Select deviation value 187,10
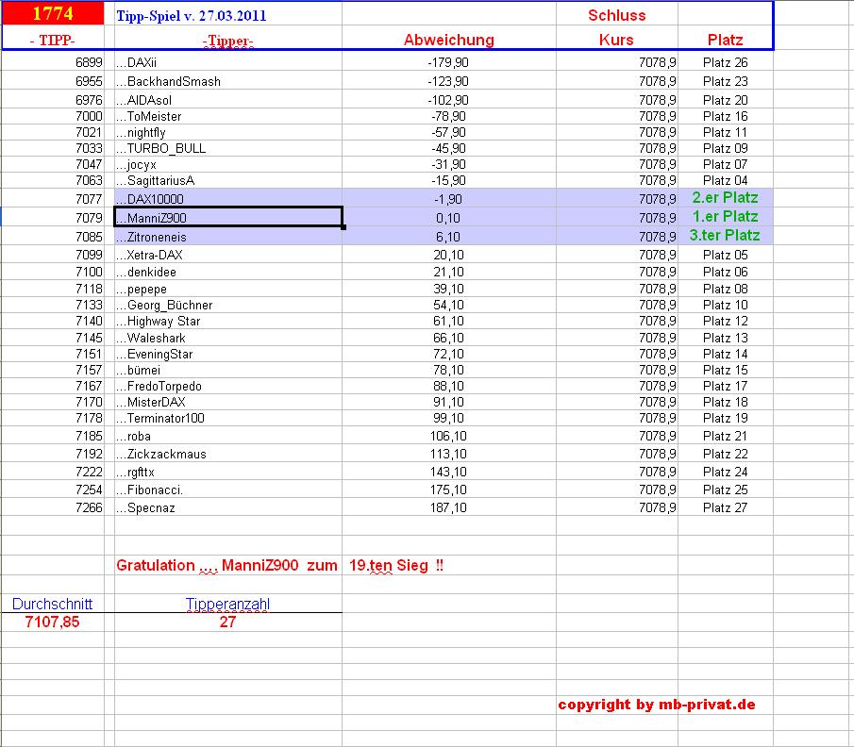The height and width of the screenshot is (747, 854). pos(448,507)
